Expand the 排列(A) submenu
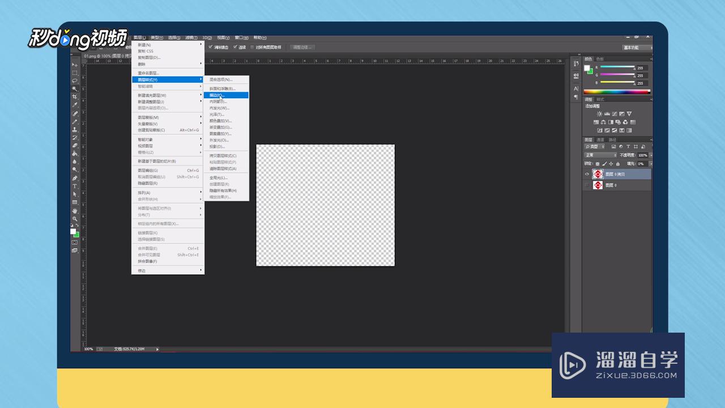 [168, 193]
